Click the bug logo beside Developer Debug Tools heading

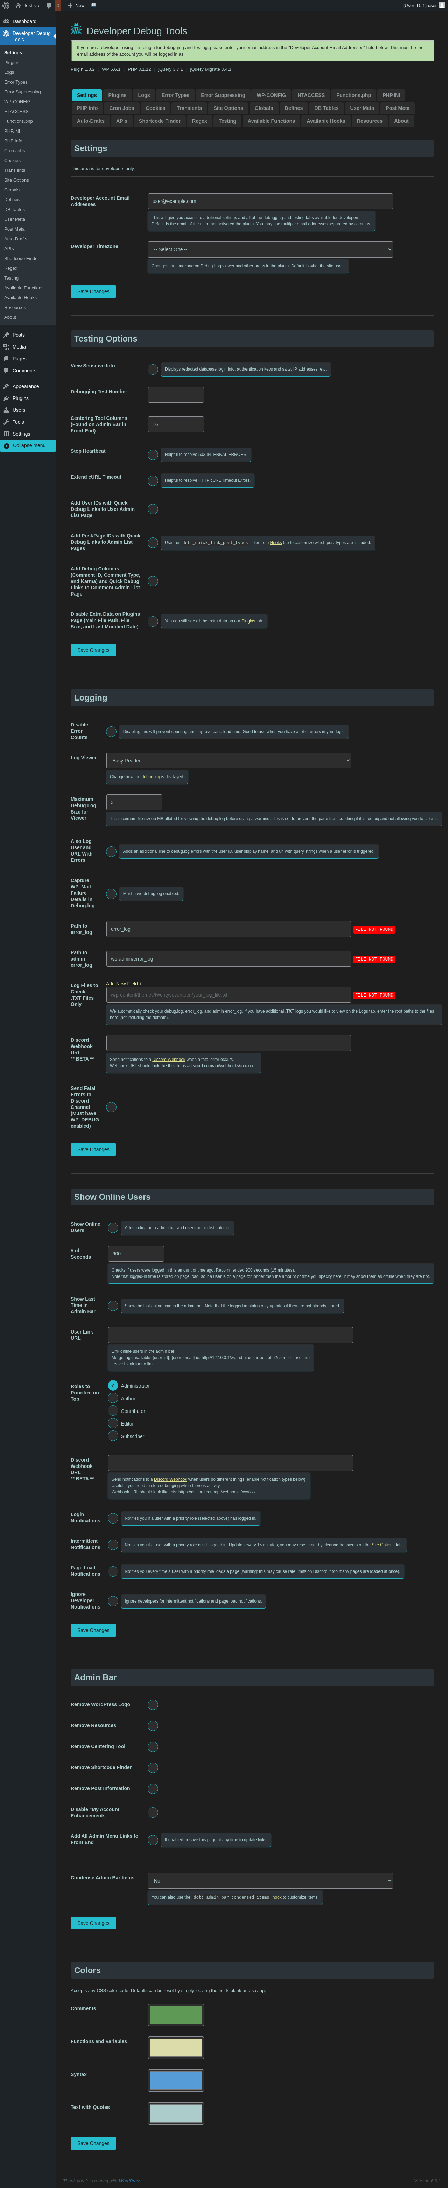[x=77, y=30]
